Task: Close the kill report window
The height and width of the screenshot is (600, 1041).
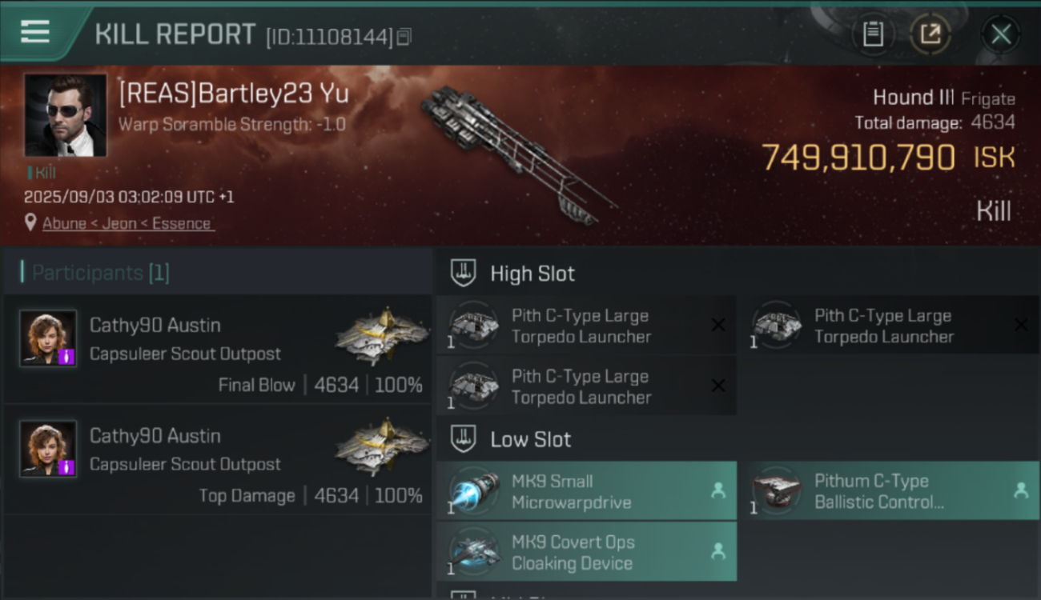Action: point(1001,34)
